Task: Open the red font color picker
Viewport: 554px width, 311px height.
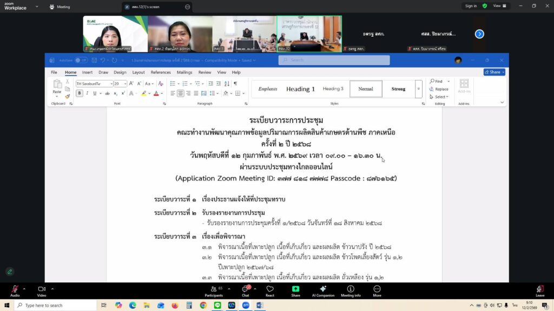Action: tap(155, 93)
